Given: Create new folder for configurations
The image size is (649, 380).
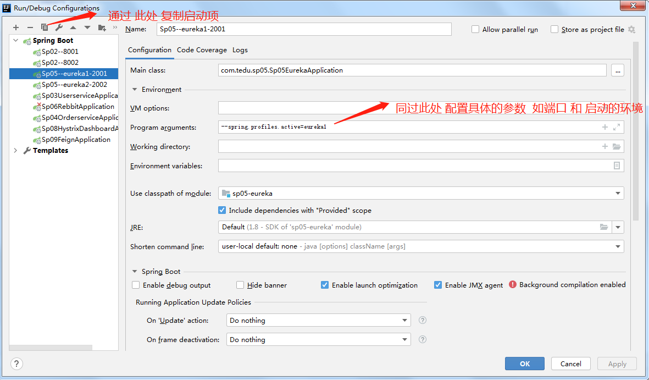Looking at the screenshot, I should click(102, 27).
